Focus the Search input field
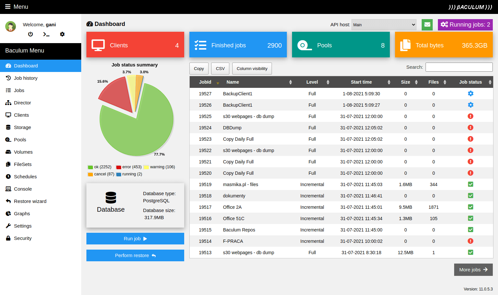This screenshot has height=295, width=498. pos(459,67)
